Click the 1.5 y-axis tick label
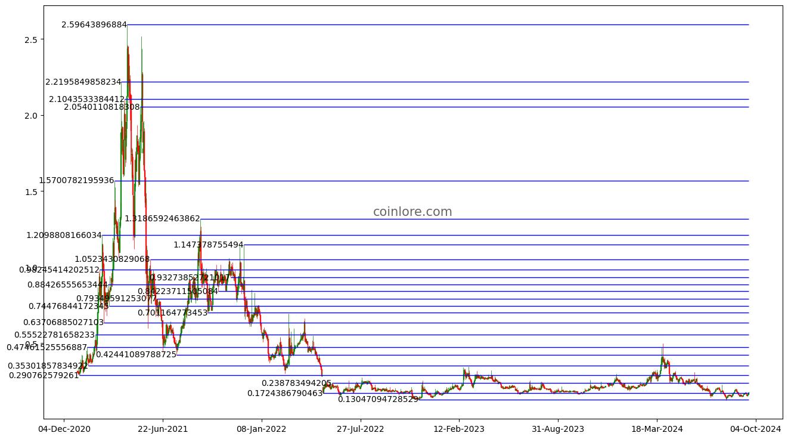 (x=32, y=191)
